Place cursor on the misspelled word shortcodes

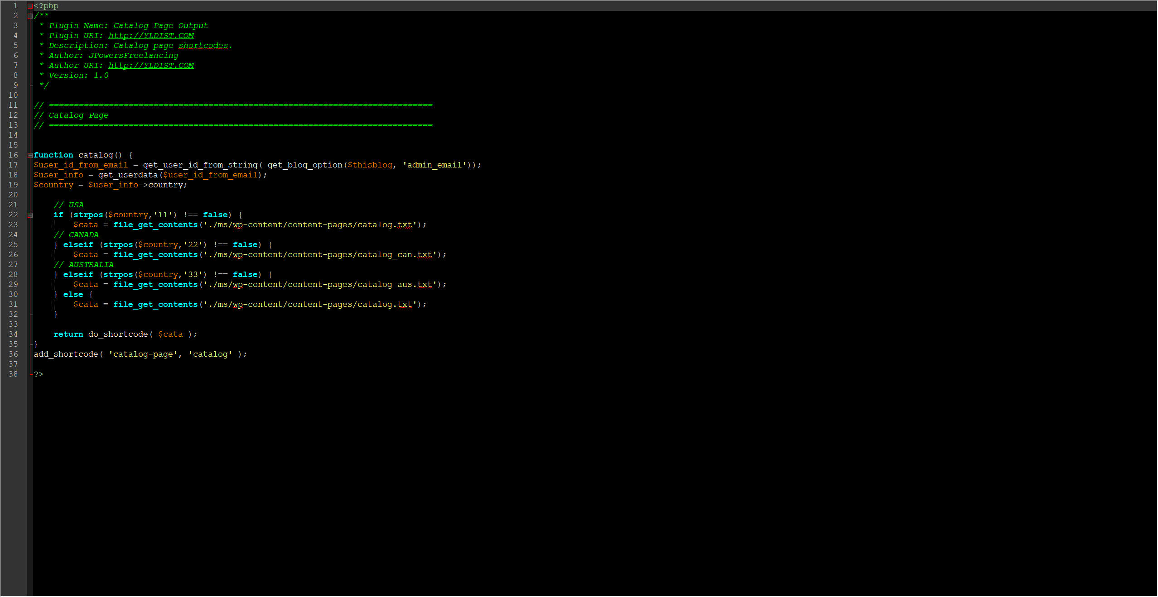(203, 46)
